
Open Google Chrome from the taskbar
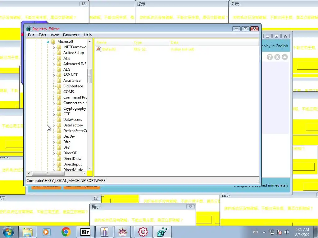[66, 232]
